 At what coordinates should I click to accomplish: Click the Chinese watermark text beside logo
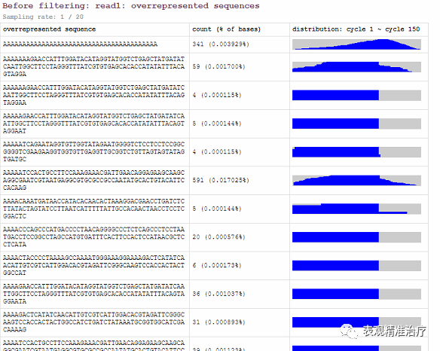395,331
